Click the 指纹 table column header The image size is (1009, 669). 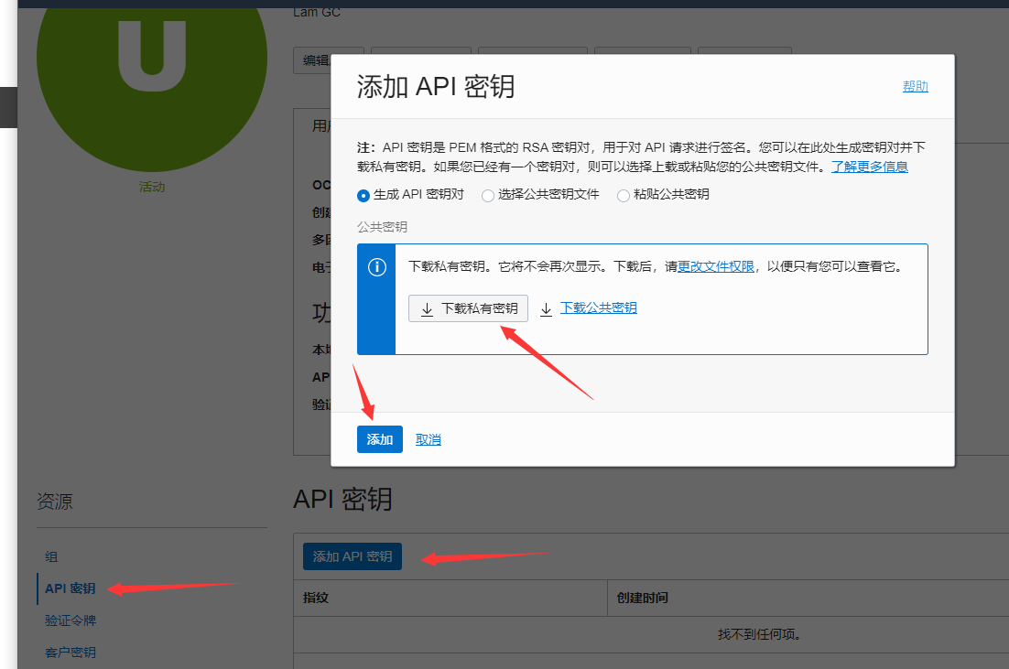[315, 599]
